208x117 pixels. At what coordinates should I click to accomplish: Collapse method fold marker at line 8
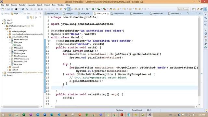click(x=50, y=41)
